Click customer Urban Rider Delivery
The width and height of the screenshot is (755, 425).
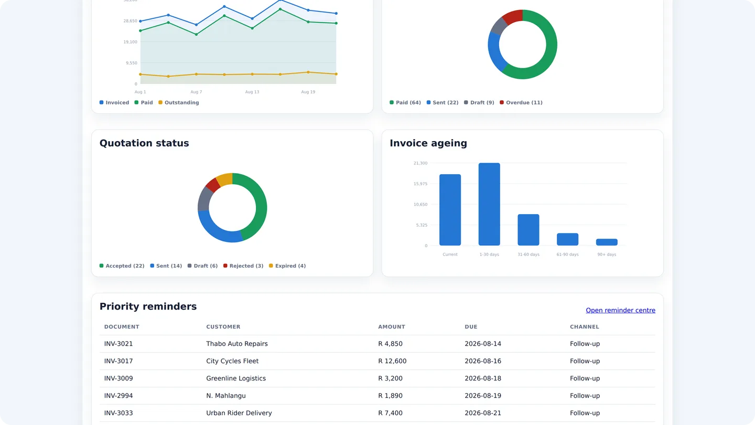click(x=239, y=413)
